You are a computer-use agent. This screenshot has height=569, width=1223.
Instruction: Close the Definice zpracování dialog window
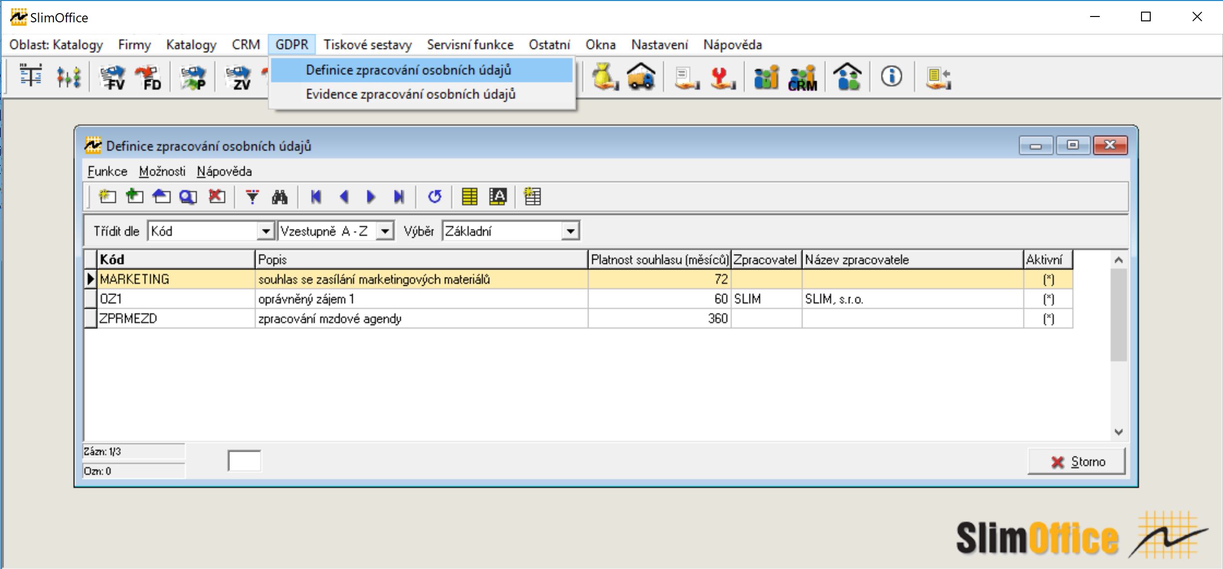[1110, 145]
